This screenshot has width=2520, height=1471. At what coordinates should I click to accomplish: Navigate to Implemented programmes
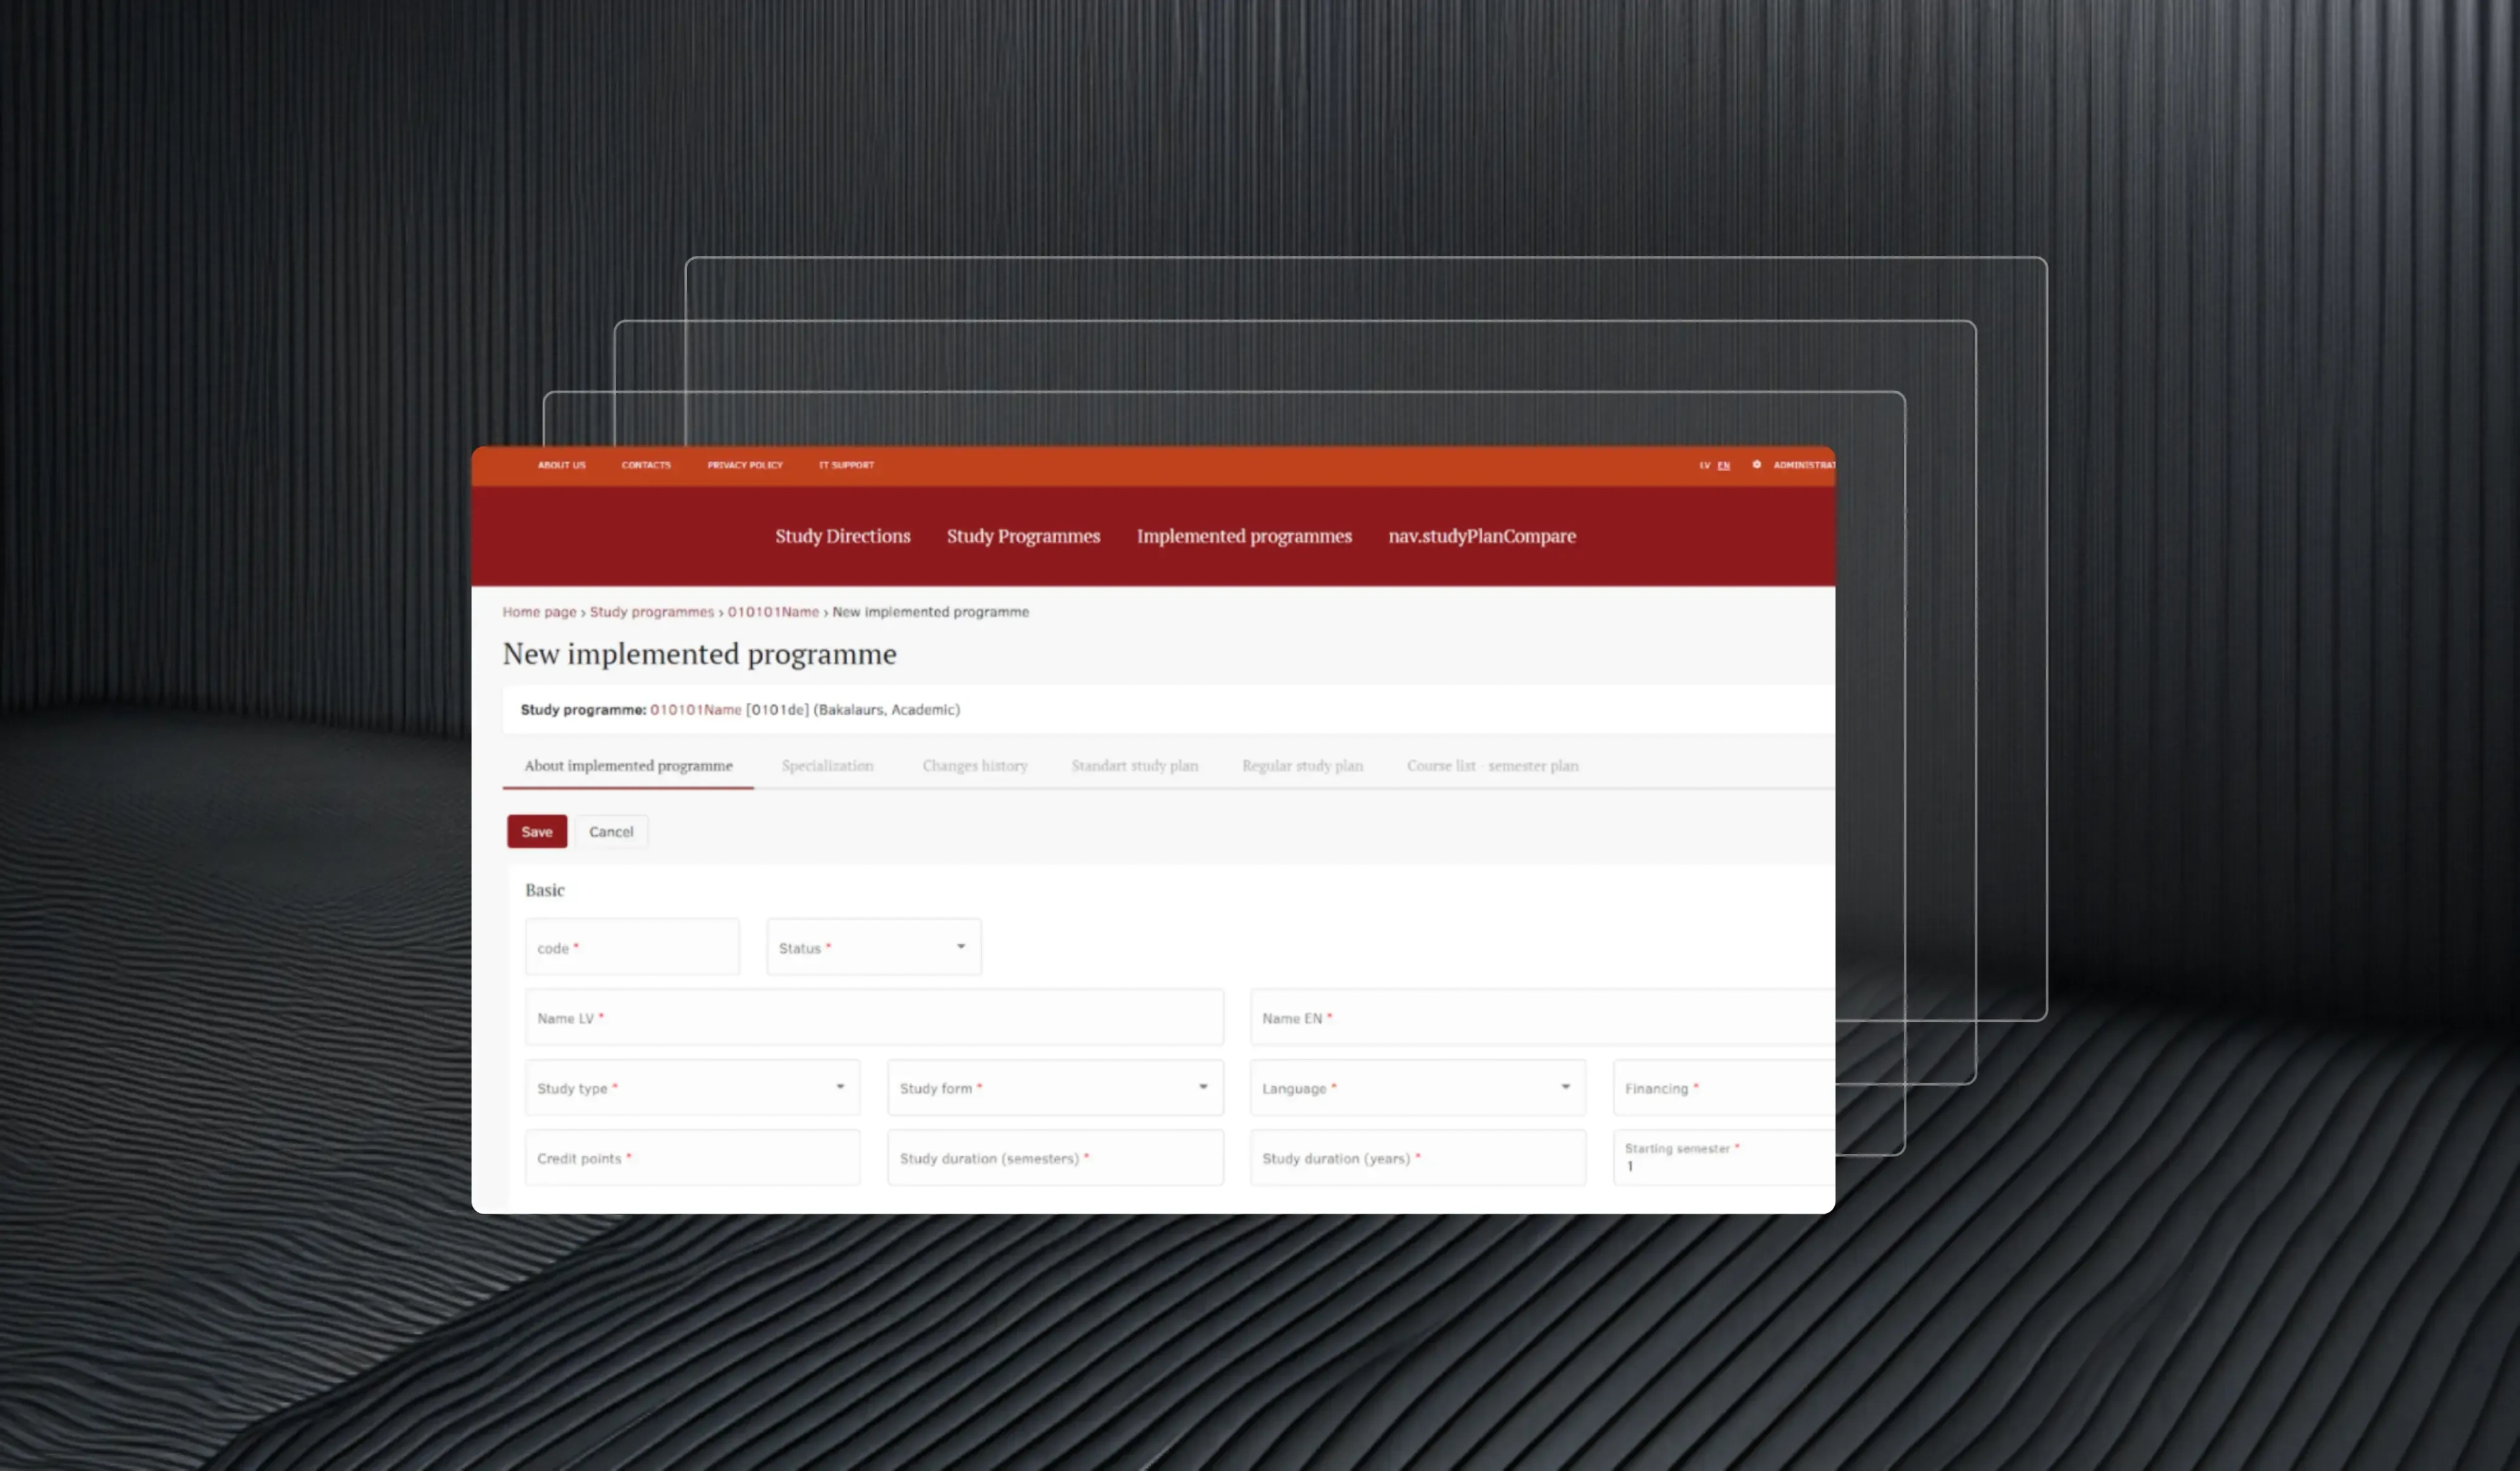pos(1243,536)
